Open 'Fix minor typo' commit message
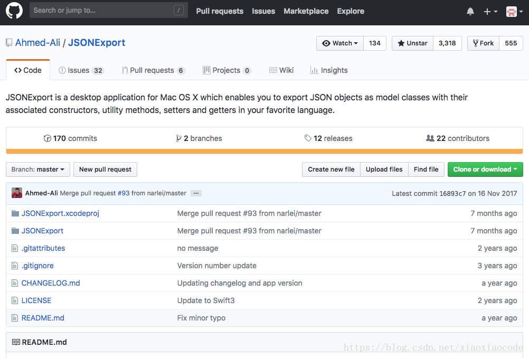The height and width of the screenshot is (358, 529). pos(201,318)
